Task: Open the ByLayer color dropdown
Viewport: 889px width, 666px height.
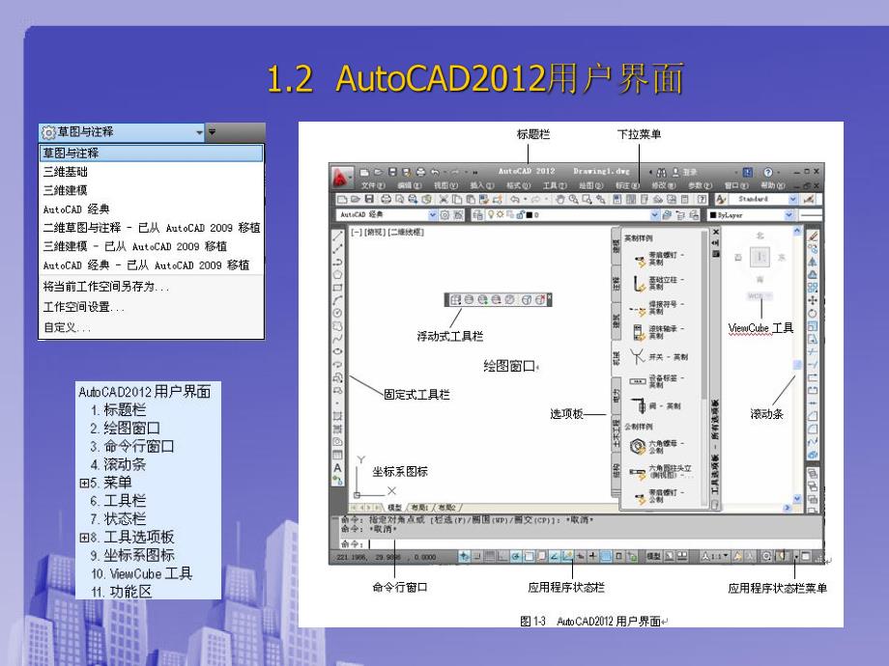Action: pyautogui.click(x=788, y=214)
